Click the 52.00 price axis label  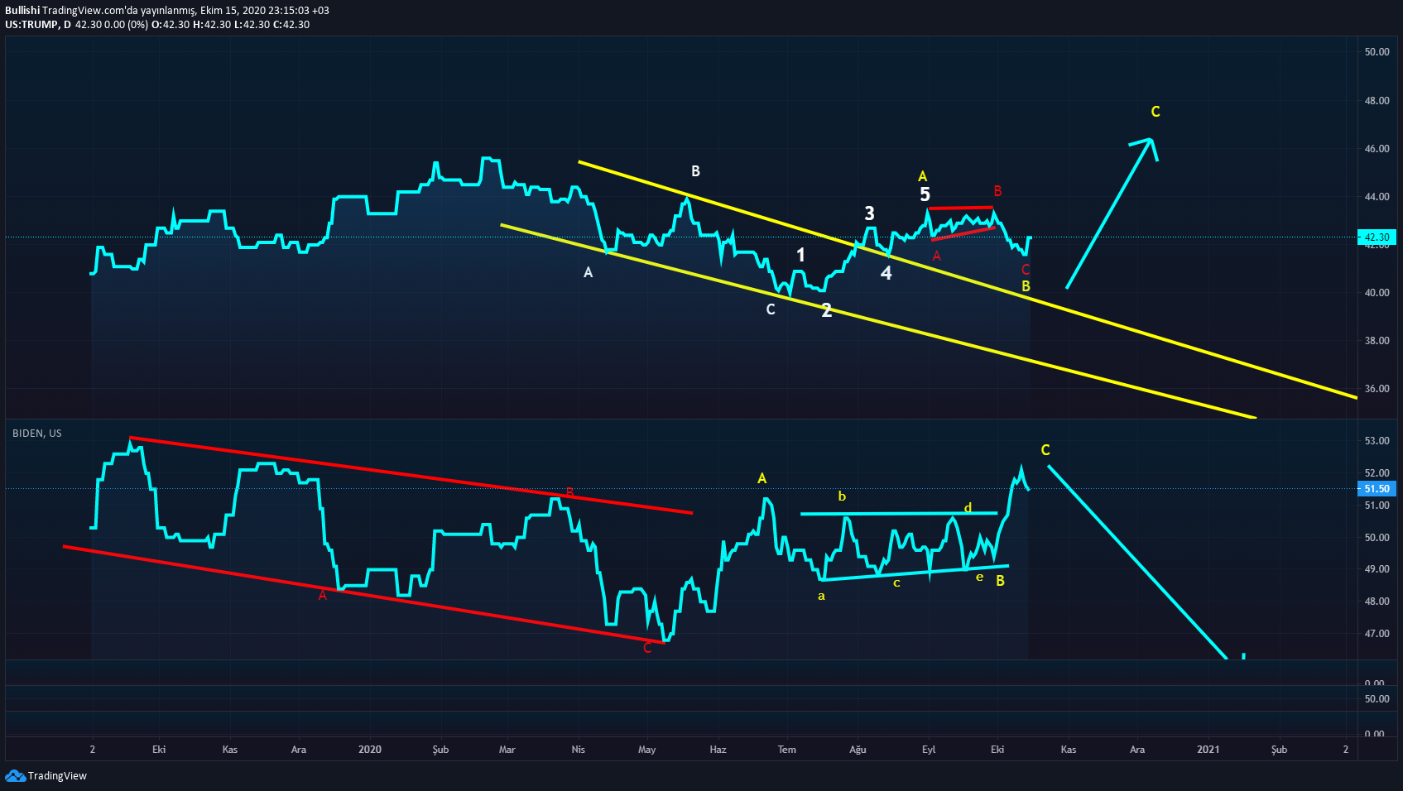point(1377,473)
